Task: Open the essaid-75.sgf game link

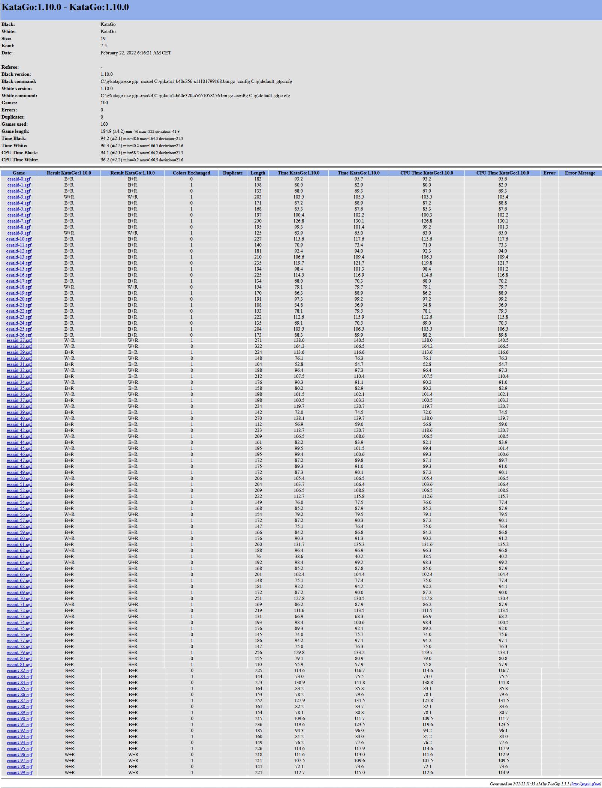Action: tap(19, 629)
